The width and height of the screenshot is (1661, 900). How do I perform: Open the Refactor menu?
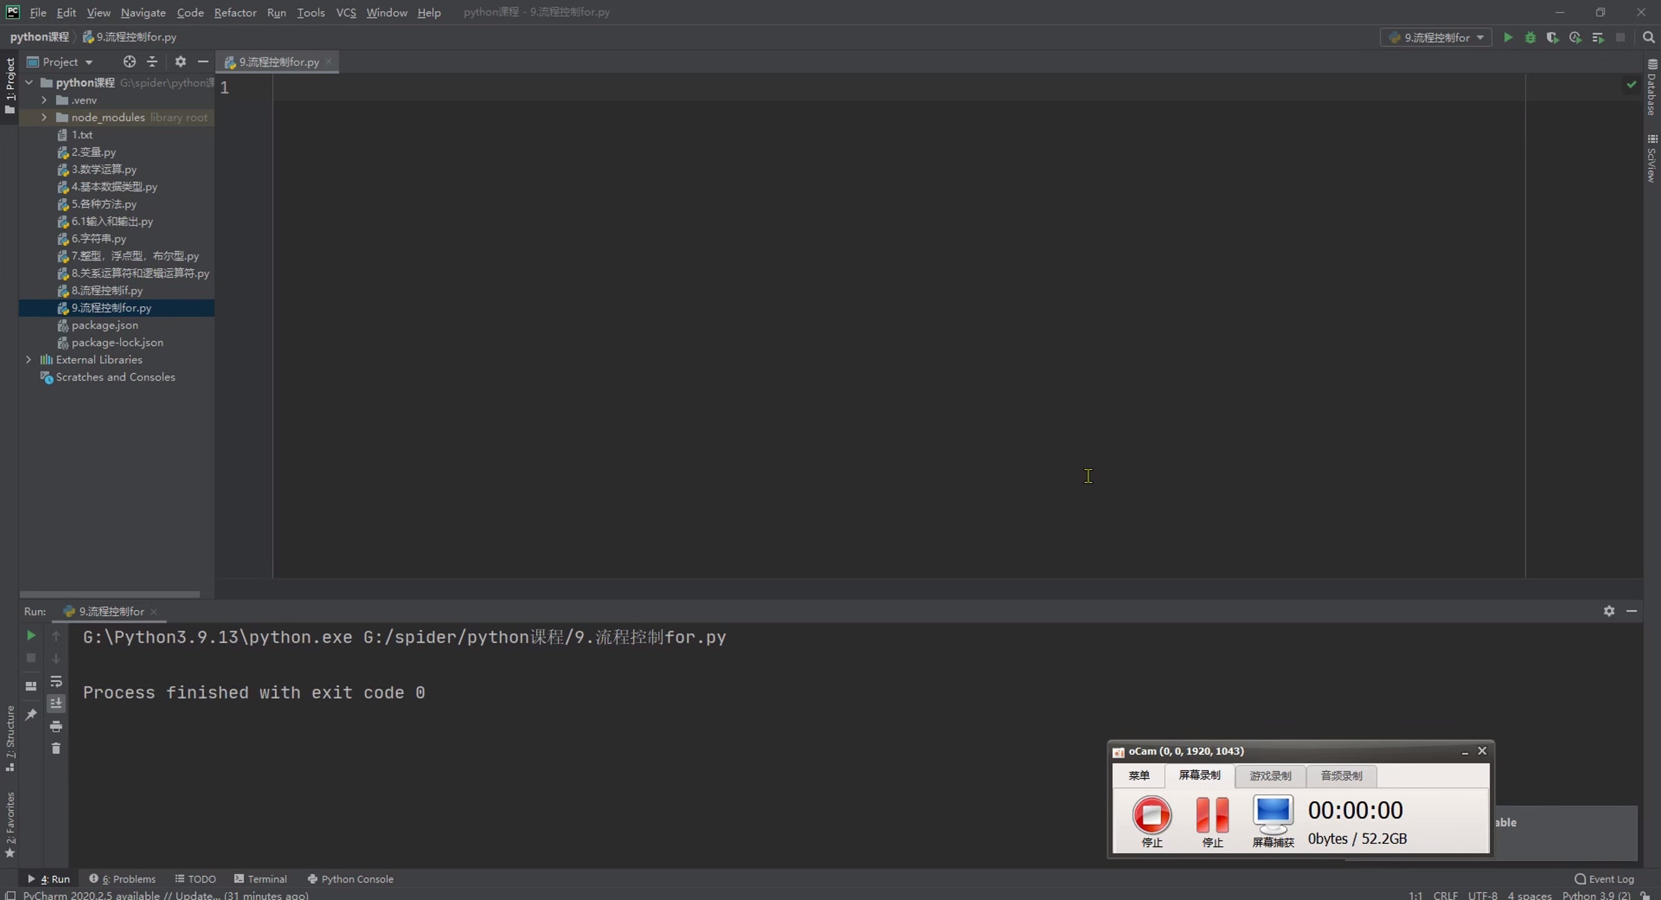[235, 12]
